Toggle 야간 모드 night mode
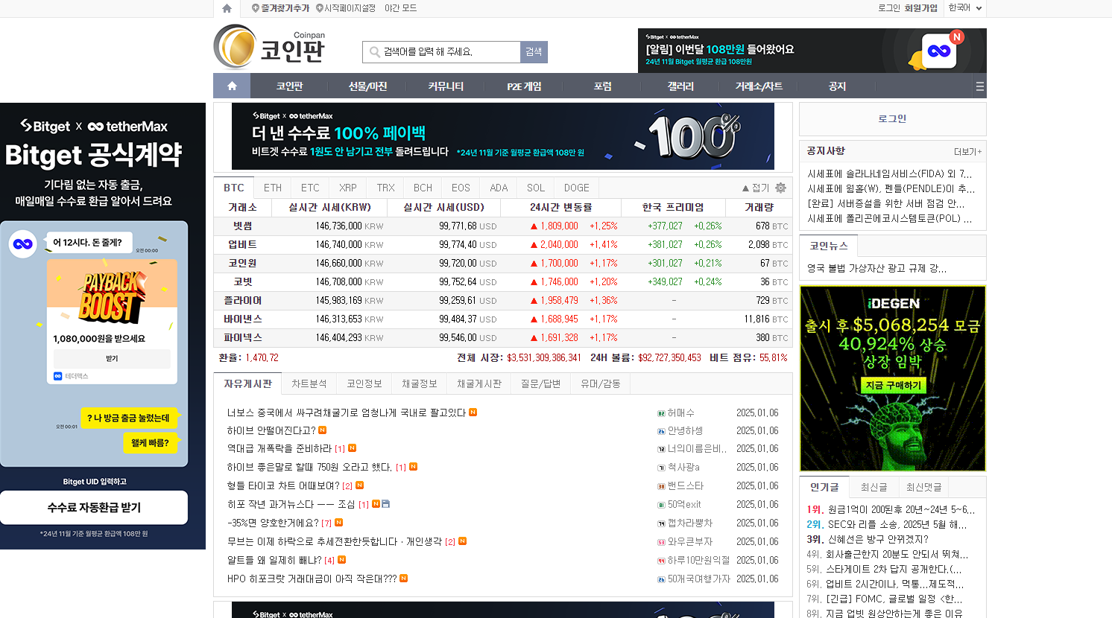This screenshot has height=618, width=1112. 400,8
